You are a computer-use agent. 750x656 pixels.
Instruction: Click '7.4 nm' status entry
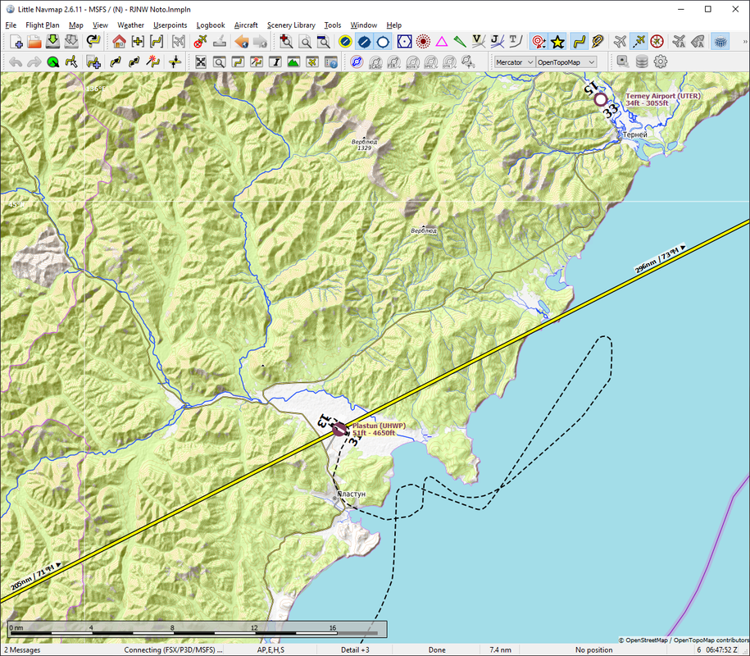coord(500,649)
